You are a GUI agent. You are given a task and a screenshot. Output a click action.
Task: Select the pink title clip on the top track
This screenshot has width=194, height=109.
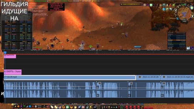tap(10, 56)
